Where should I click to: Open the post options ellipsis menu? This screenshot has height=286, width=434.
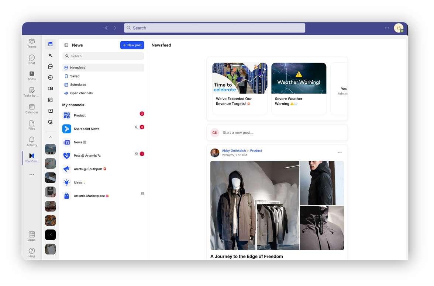pyautogui.click(x=340, y=152)
